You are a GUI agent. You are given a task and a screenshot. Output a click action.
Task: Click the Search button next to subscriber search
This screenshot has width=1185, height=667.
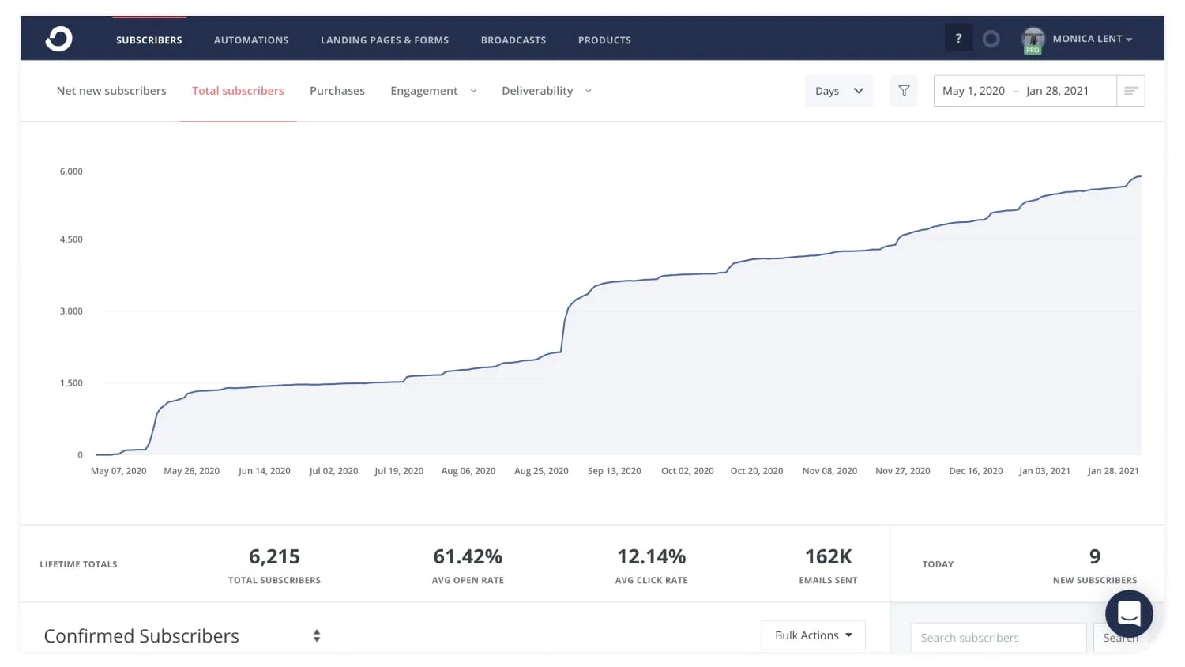point(1121,637)
